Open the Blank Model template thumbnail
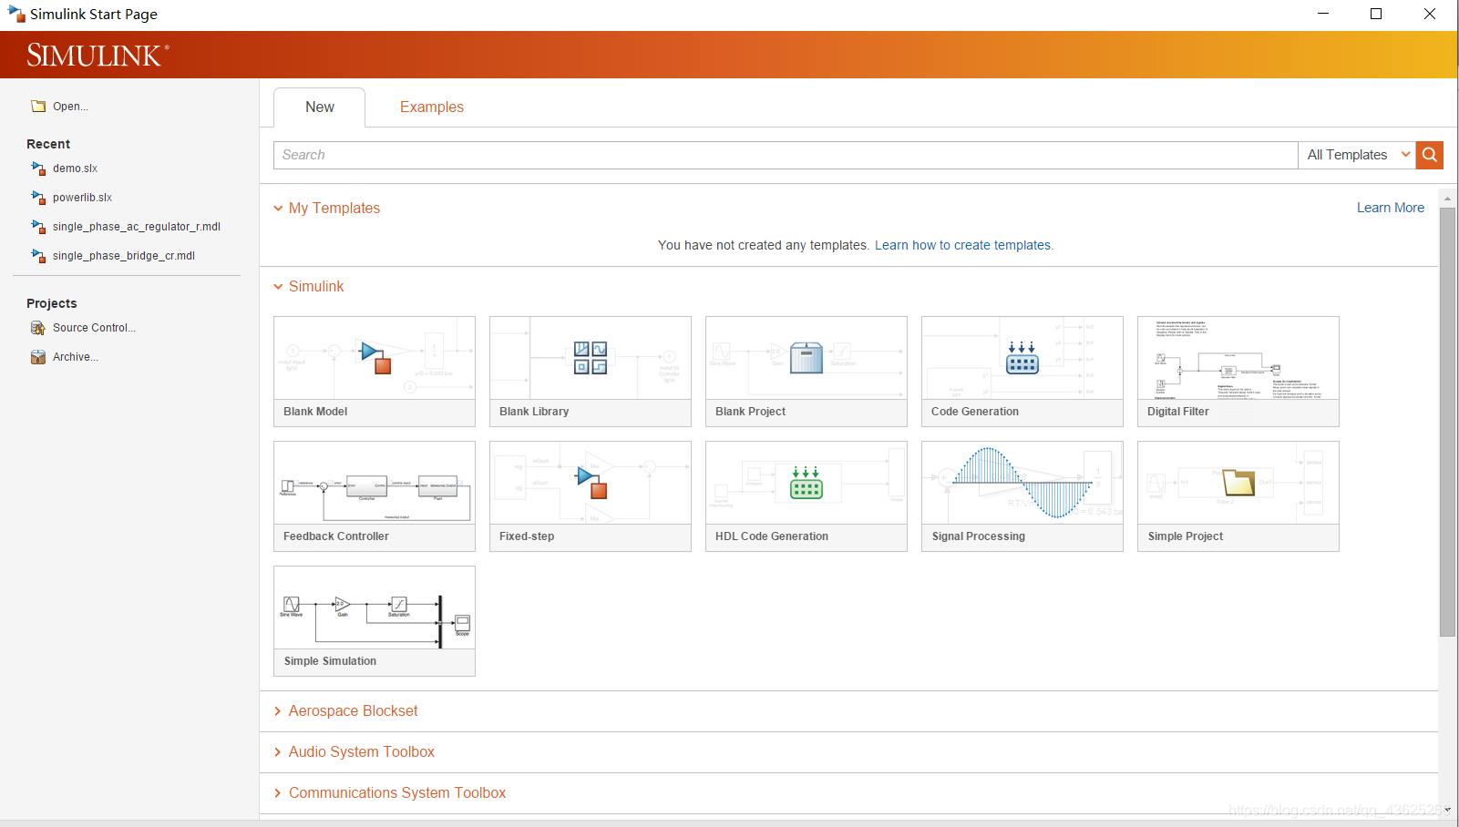 (375, 358)
